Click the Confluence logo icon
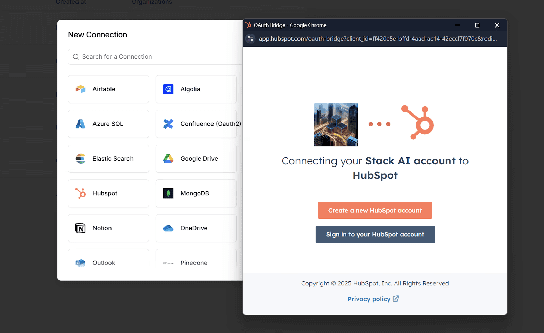This screenshot has height=333, width=544. point(168,124)
